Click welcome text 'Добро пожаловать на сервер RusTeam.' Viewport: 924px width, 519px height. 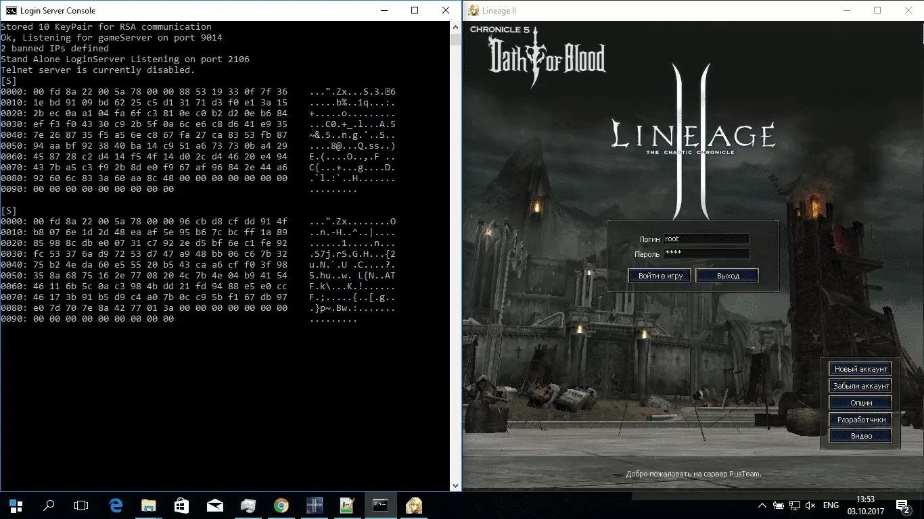693,474
